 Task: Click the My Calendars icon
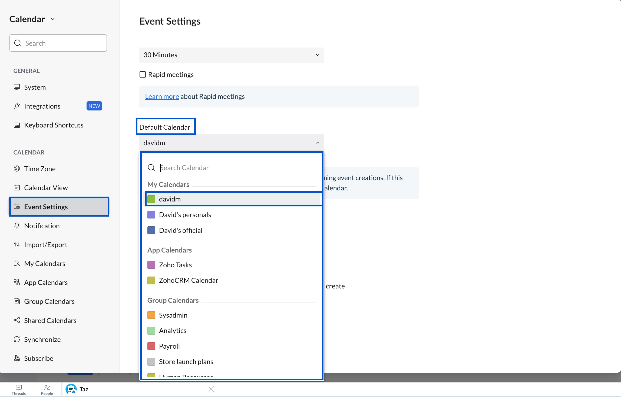[17, 263]
